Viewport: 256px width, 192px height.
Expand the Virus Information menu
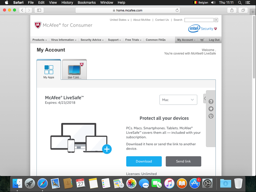point(64,40)
